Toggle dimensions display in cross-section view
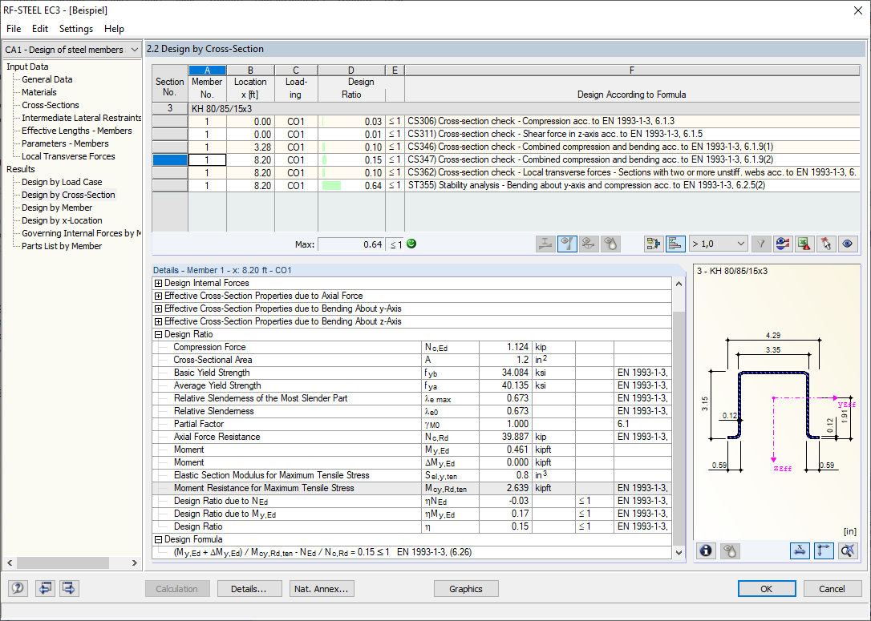The width and height of the screenshot is (871, 621). click(801, 550)
